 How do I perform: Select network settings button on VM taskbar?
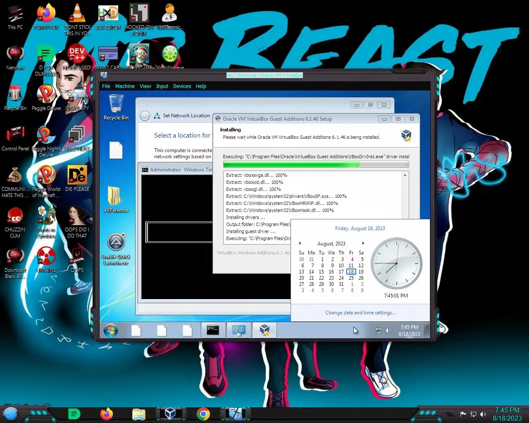[239, 330]
